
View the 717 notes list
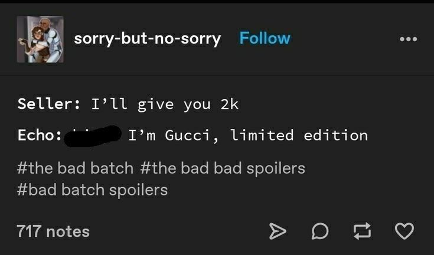(x=53, y=231)
